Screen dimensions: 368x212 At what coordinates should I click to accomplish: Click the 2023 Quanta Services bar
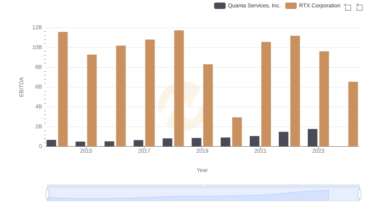pos(312,138)
